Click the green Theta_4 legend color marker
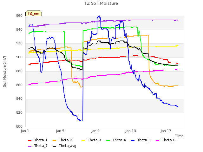This screenshot has height=152, width=203. point(108,141)
